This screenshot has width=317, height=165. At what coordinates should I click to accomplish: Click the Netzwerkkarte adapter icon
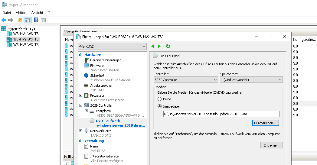click(86, 131)
